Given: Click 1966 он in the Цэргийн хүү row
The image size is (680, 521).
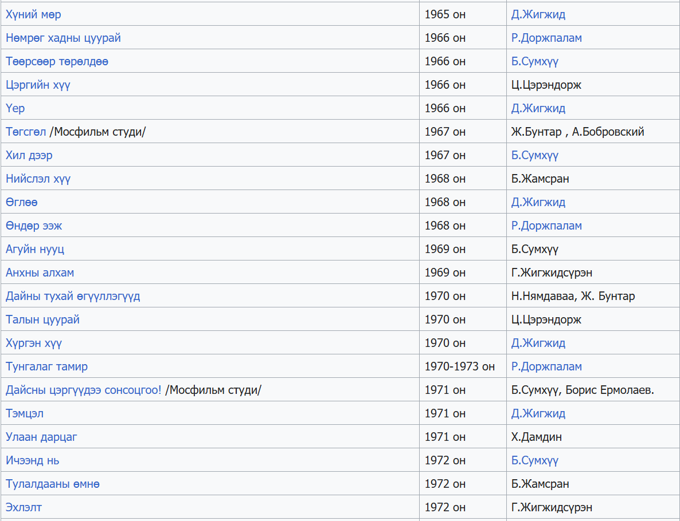Looking at the screenshot, I should pos(445,85).
